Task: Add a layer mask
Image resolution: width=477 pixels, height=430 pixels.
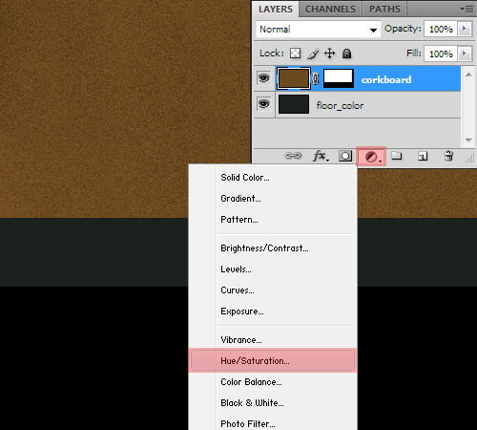Action: click(345, 156)
